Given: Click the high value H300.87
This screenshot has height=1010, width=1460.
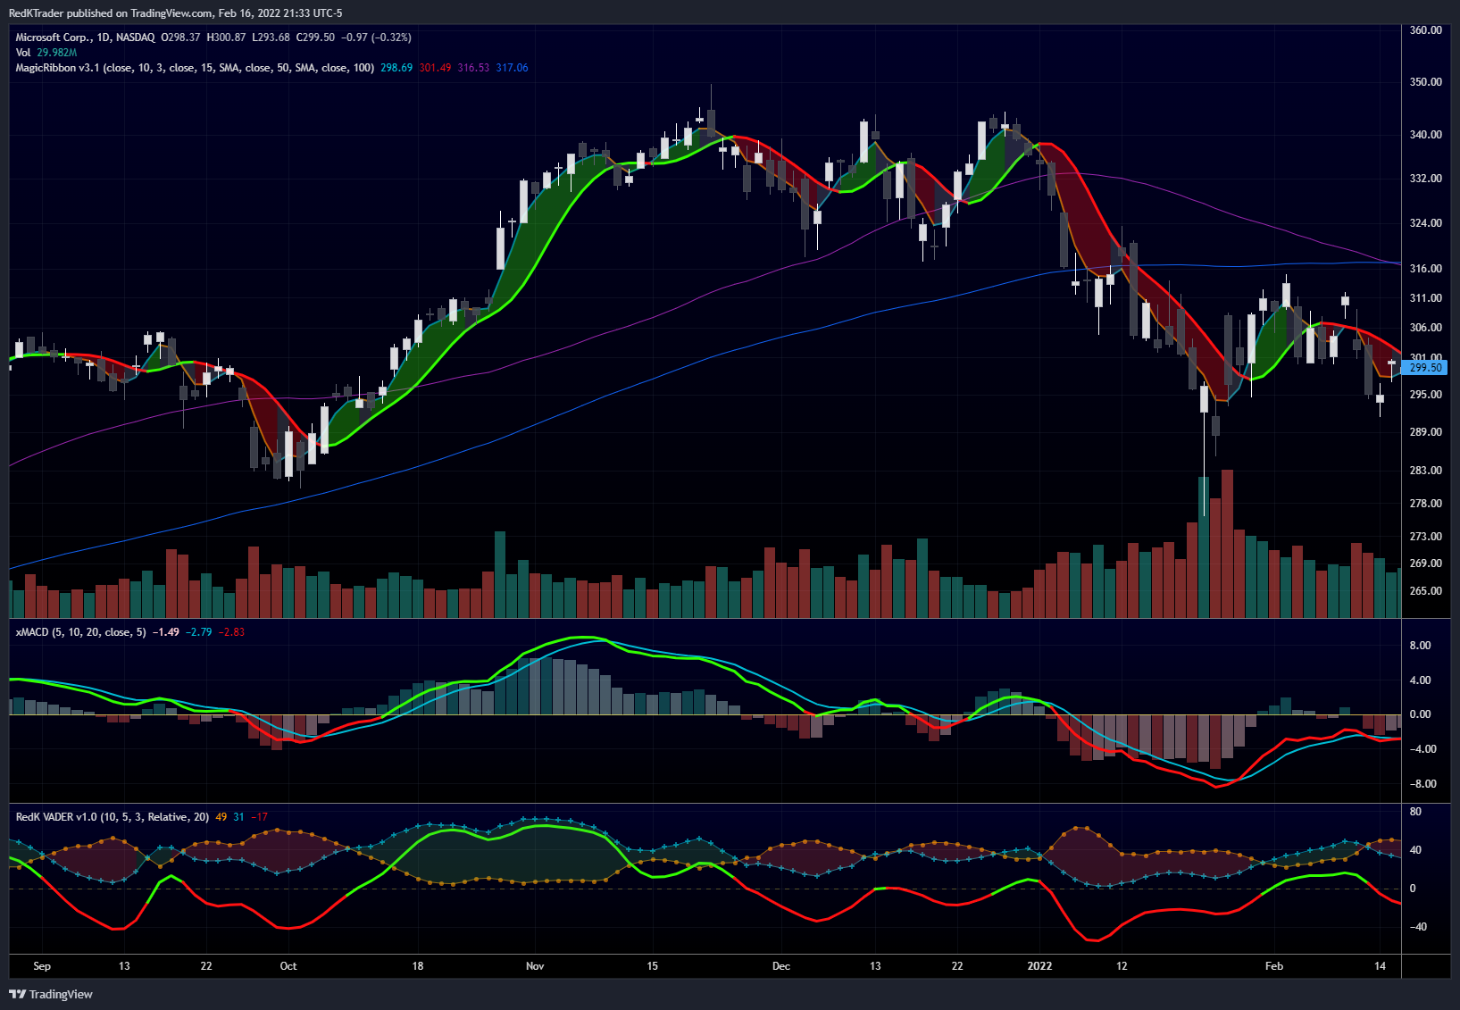Looking at the screenshot, I should coord(226,38).
